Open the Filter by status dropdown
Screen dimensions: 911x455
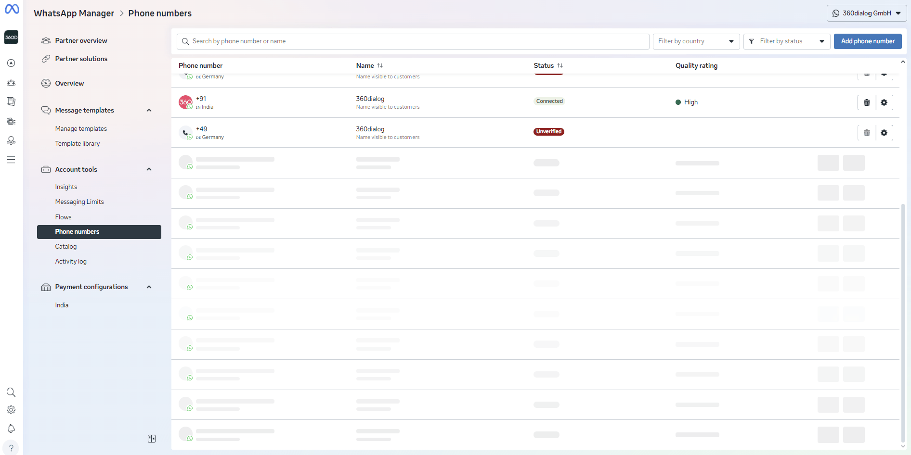click(787, 41)
